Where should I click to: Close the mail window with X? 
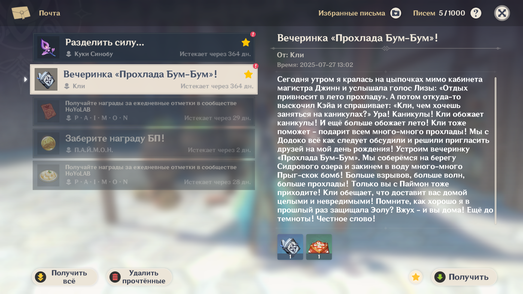[x=502, y=13]
